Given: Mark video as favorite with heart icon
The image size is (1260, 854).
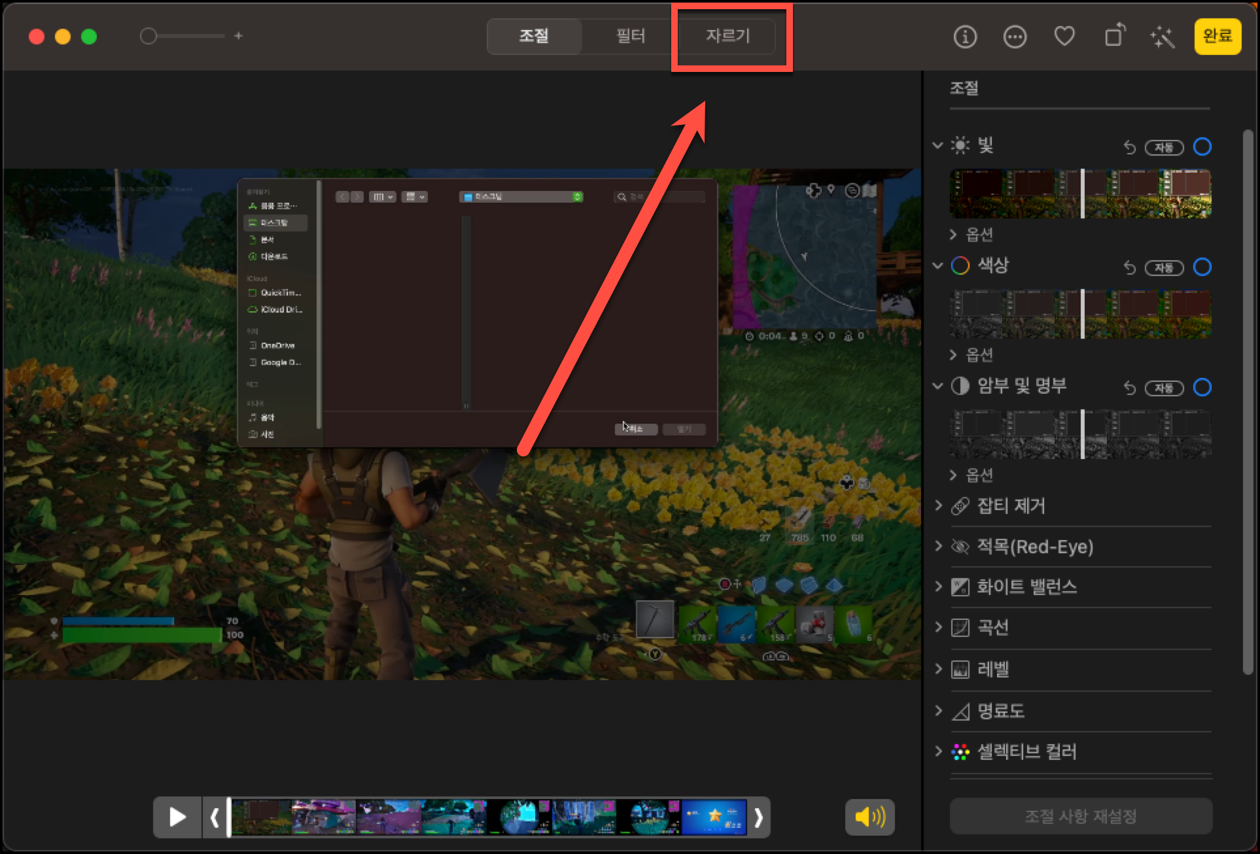Looking at the screenshot, I should [1064, 37].
